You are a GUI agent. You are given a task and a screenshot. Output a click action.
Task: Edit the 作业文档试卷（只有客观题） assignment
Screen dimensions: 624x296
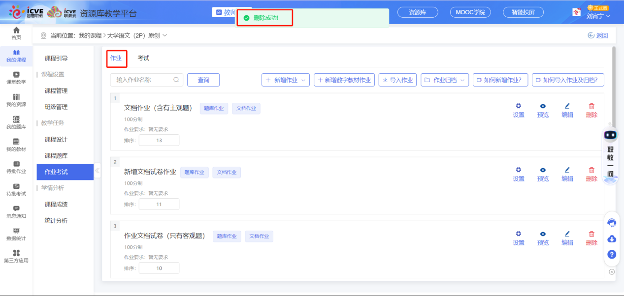coord(567,237)
